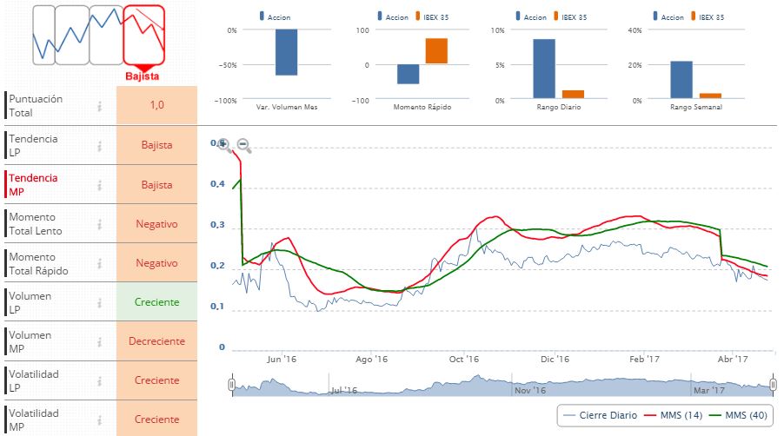
Task: Click the Oct '16 axis label
Action: pos(463,359)
